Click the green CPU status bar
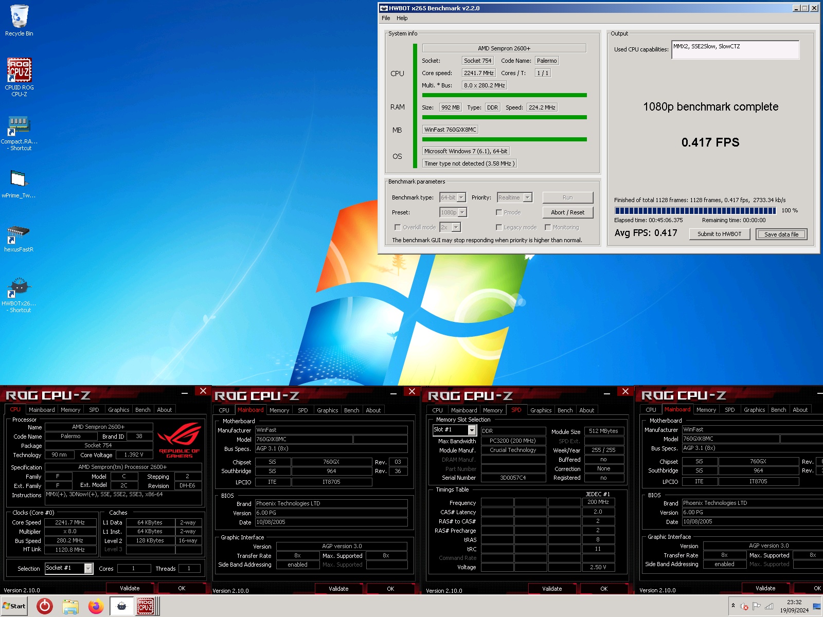Image resolution: width=823 pixels, height=617 pixels. tap(504, 95)
